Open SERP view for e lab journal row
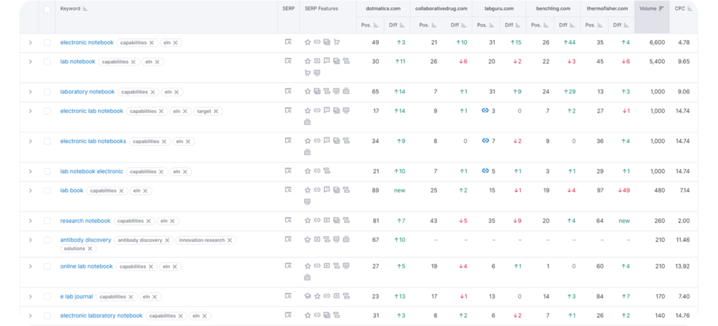The height and width of the screenshot is (326, 718). tap(288, 297)
